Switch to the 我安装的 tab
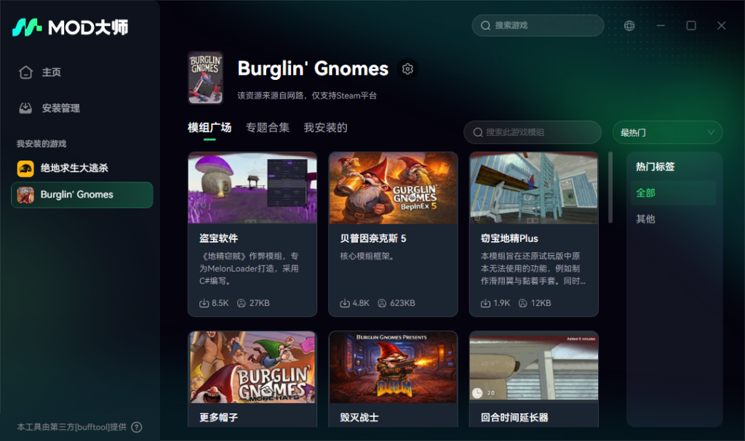The image size is (745, 441). pyautogui.click(x=325, y=128)
